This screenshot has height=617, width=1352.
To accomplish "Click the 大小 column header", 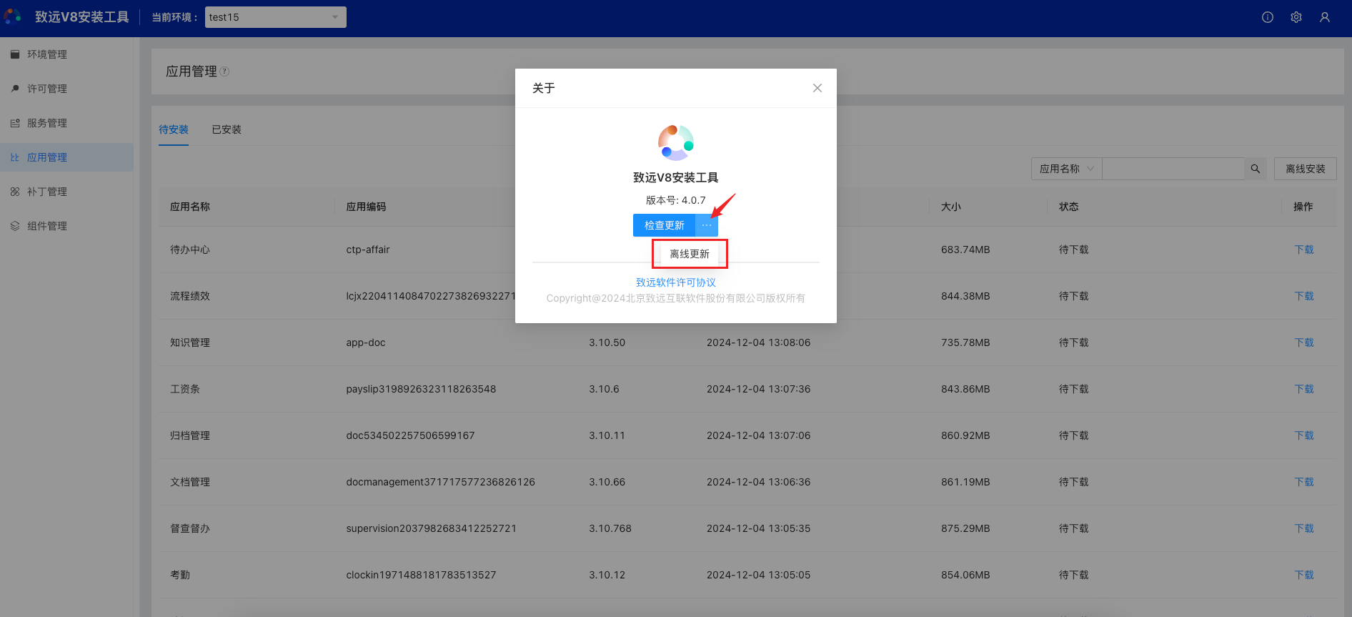I will click(x=951, y=207).
